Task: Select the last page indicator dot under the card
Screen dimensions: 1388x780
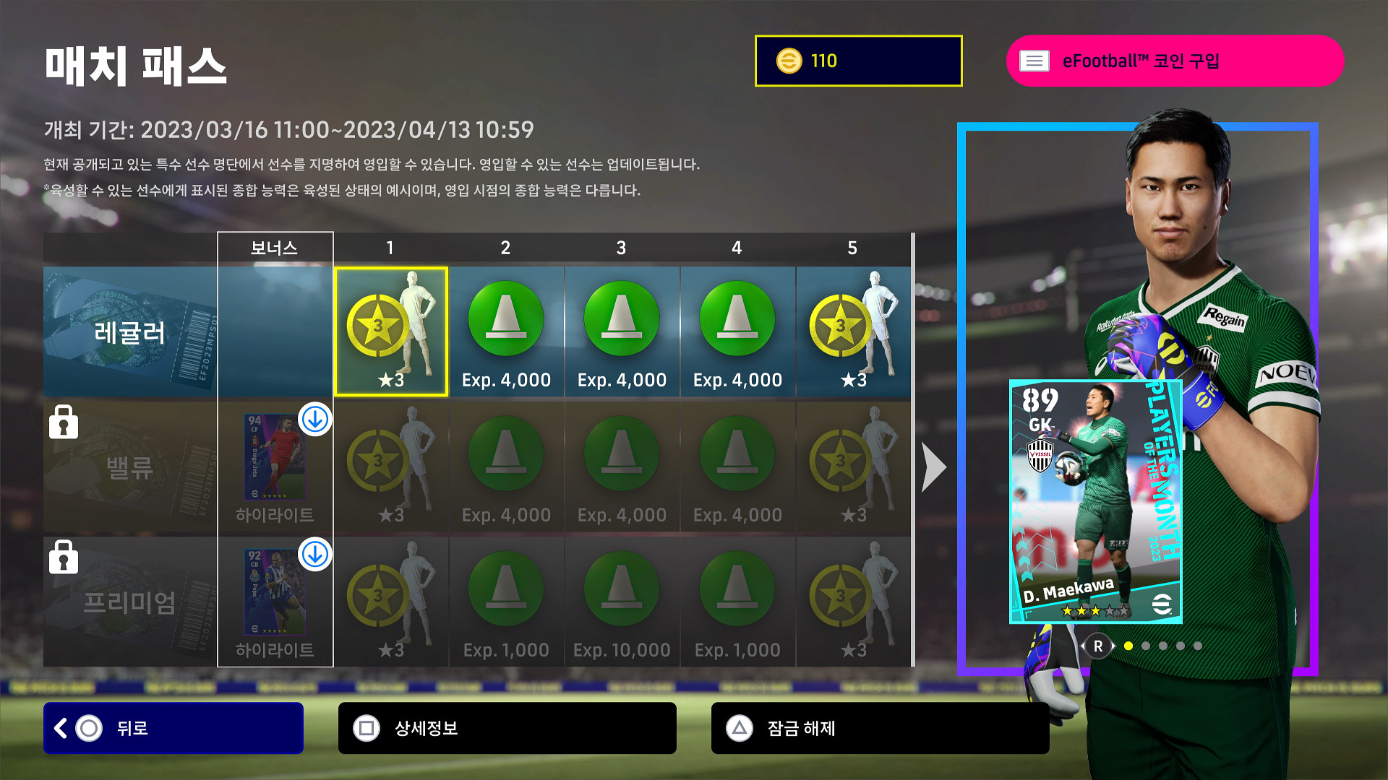Action: pyautogui.click(x=1198, y=646)
